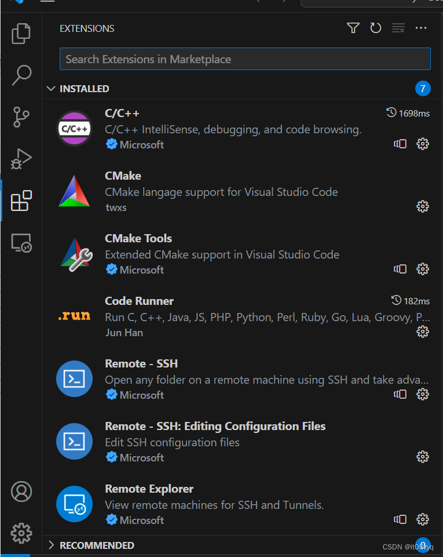Screen dimensions: 443x557
Task: Open manage gear for Code Runner
Action: point(422,332)
